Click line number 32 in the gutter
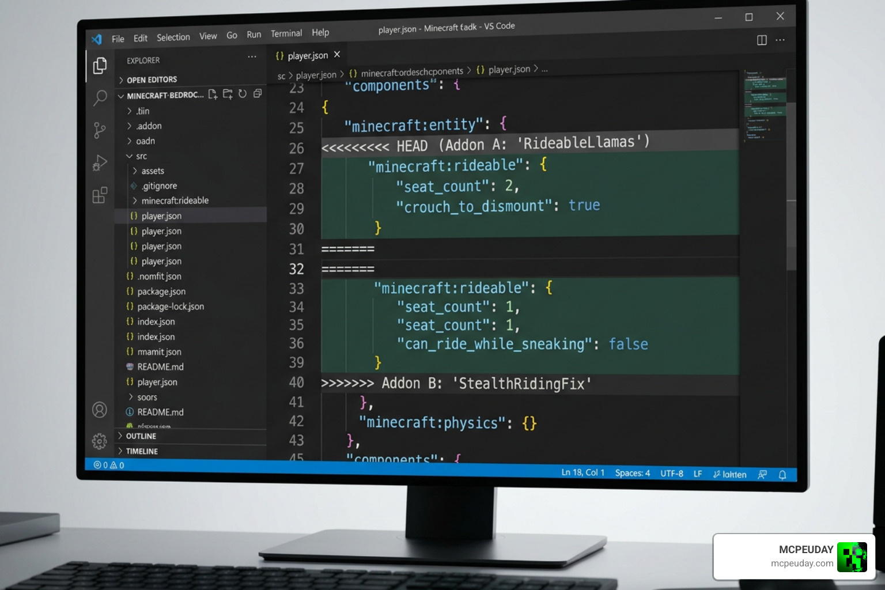885x590 pixels. tap(296, 269)
